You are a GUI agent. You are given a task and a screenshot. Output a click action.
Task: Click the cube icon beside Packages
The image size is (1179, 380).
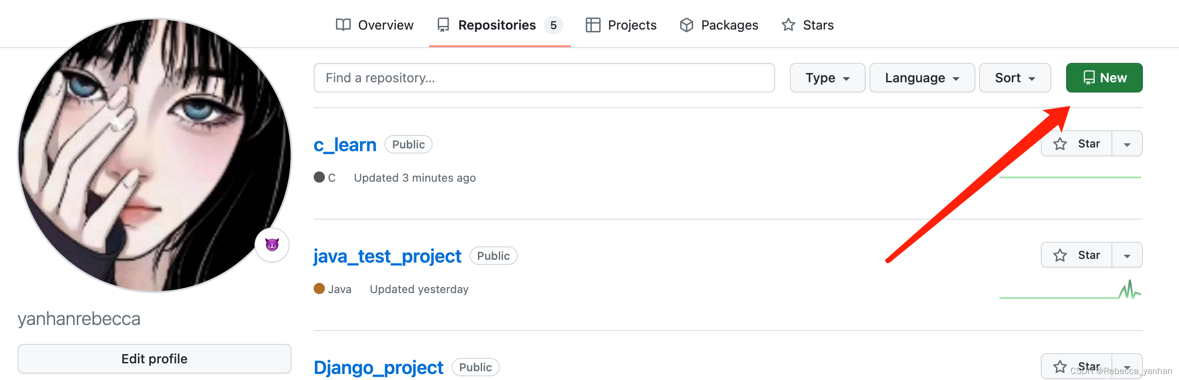coord(687,25)
